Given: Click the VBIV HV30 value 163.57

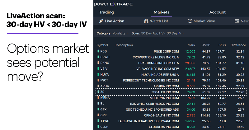Looking at the screenshot, I should pyautogui.click(x=205, y=69).
